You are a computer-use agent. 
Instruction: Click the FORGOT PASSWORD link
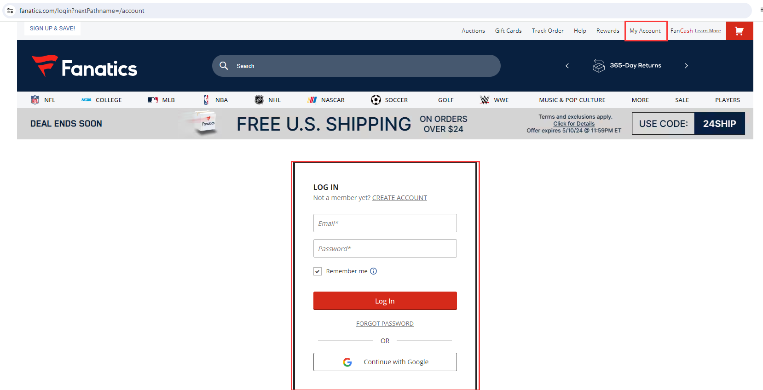[x=385, y=324]
